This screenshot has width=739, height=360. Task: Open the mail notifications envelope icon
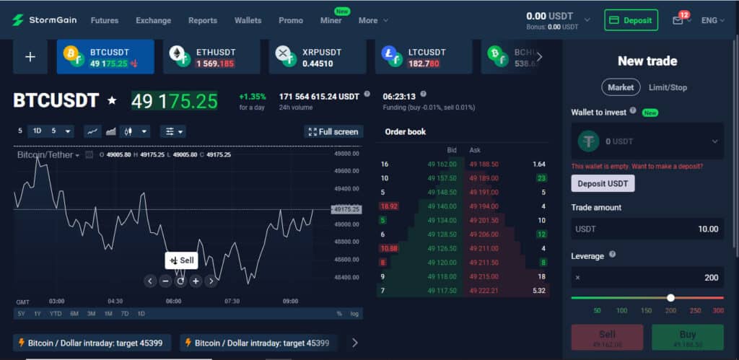pos(678,20)
